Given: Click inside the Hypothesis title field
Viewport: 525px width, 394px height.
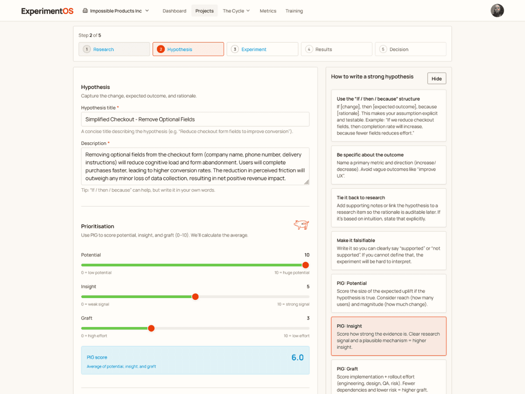Looking at the screenshot, I should (195, 119).
